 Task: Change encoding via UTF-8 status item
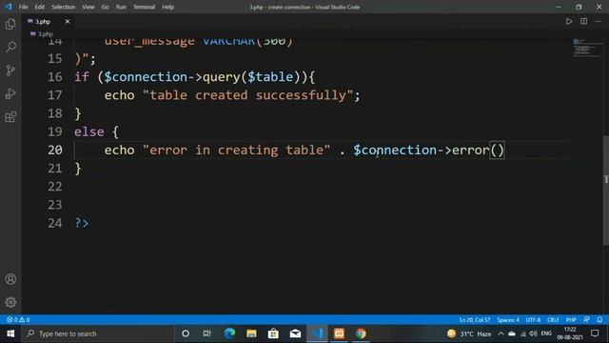533,320
